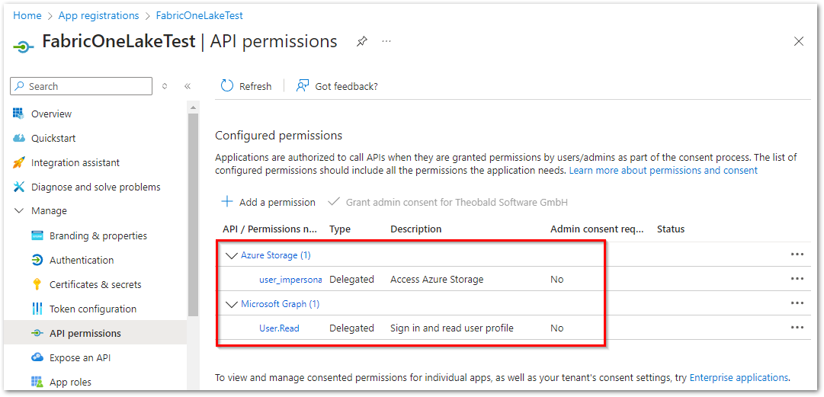
Task: Open Quickstart cloud icon
Action: [x=19, y=138]
